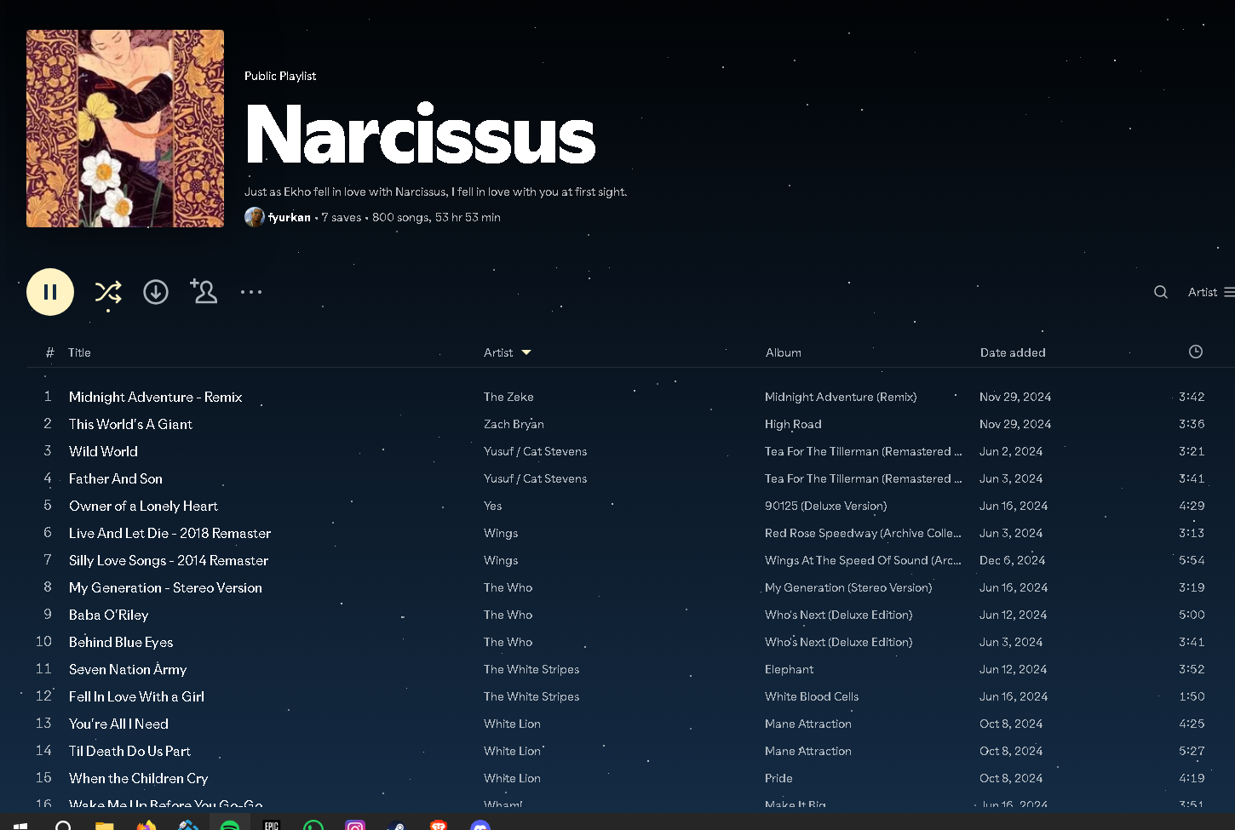
Task: Open album High Road
Action: pyautogui.click(x=793, y=424)
